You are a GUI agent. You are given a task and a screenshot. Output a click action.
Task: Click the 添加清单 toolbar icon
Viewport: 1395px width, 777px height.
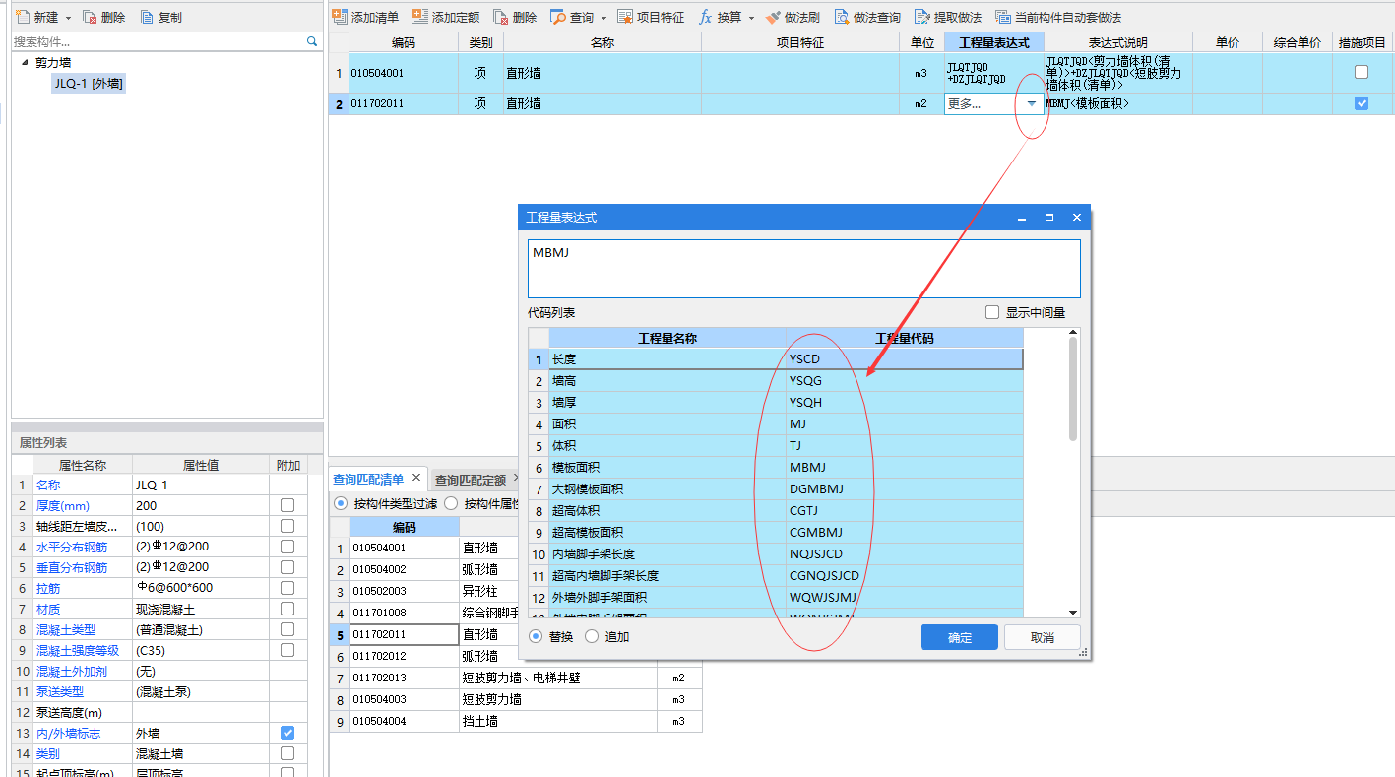[x=340, y=17]
